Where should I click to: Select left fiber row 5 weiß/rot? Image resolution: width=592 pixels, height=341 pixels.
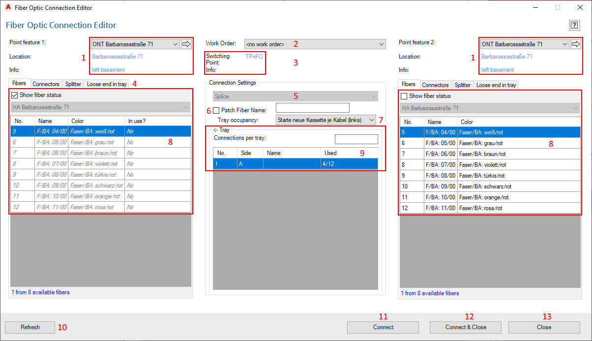pos(101,131)
